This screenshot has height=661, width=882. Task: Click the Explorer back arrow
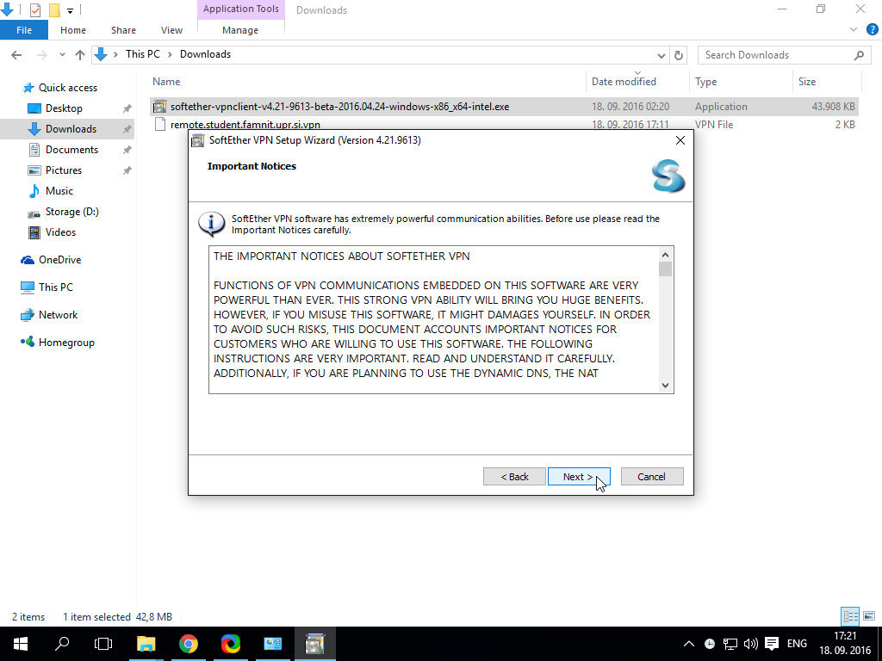click(16, 54)
